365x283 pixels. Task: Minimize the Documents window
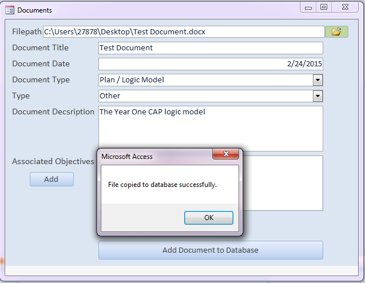(x=309, y=7)
